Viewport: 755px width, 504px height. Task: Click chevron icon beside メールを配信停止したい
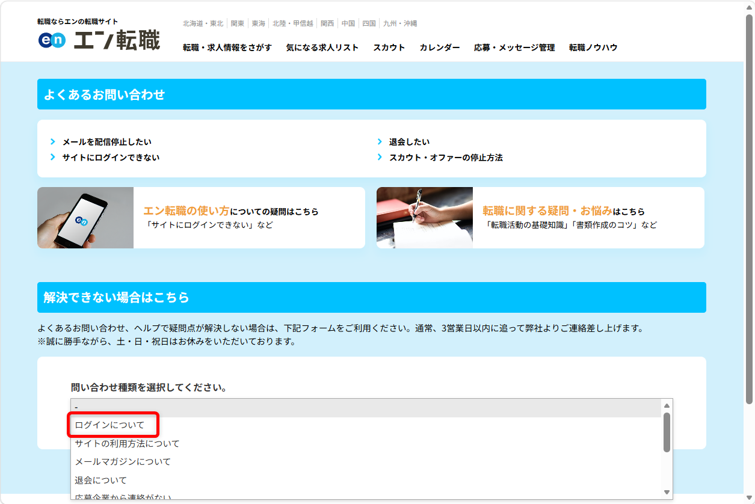click(53, 142)
